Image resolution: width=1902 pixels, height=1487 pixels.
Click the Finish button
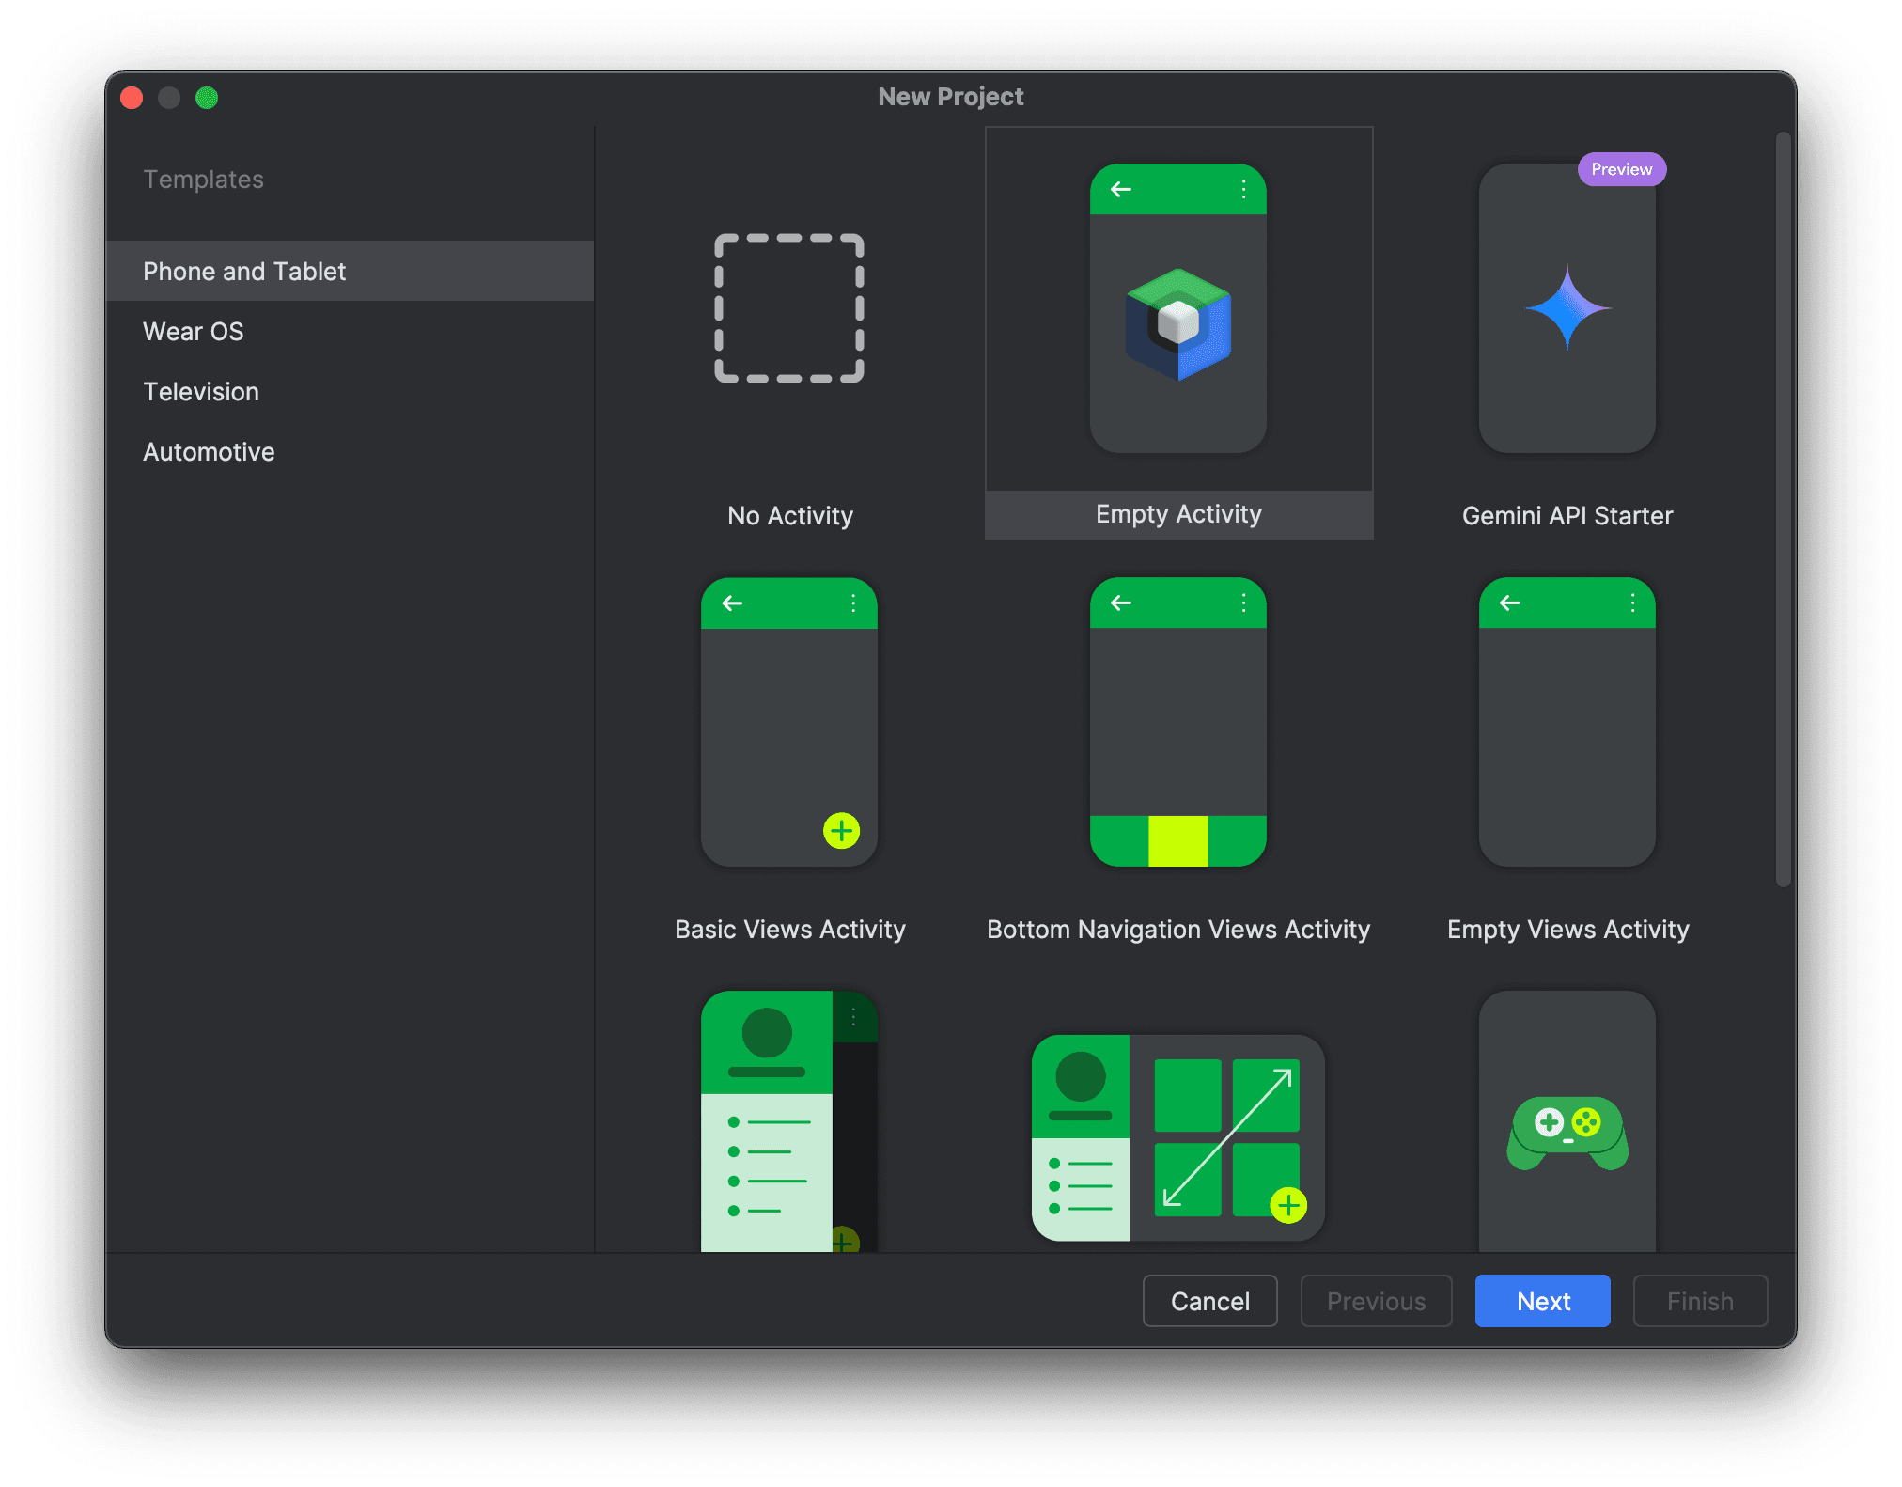tap(1700, 1301)
